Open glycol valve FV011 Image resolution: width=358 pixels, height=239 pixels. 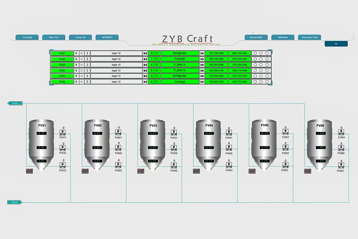[63, 133]
